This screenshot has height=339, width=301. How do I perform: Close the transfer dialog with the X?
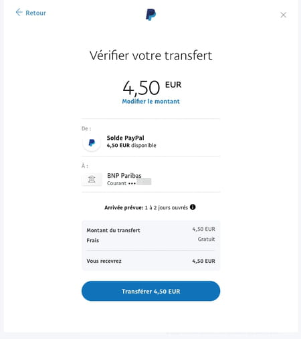click(283, 15)
